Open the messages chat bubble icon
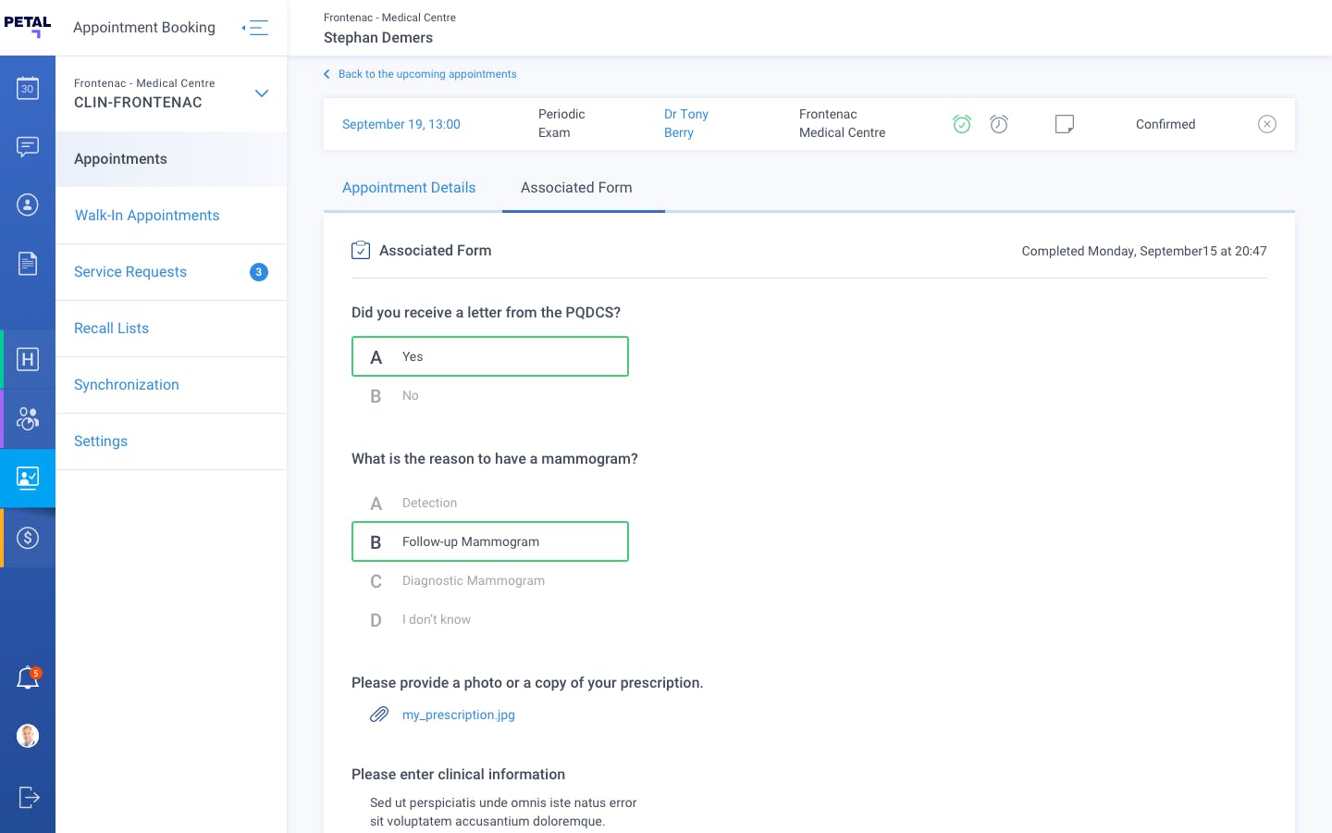 click(28, 147)
